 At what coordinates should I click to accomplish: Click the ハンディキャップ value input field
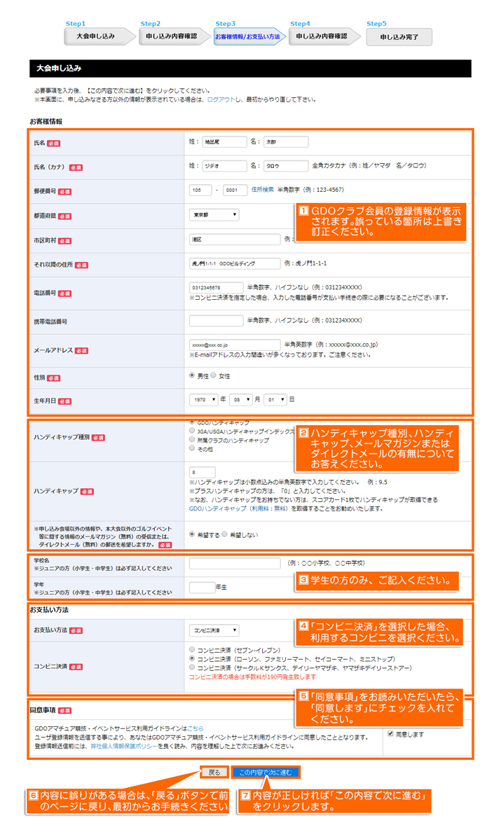click(x=202, y=472)
